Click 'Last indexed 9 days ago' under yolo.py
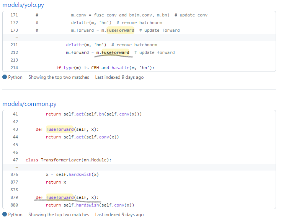This screenshot has height=218, width=281. click(x=119, y=77)
